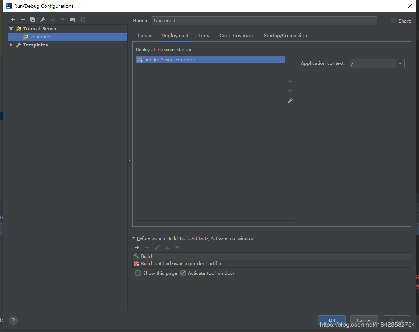Remove selected deployment with minus icon
This screenshot has width=419, height=332.
[x=290, y=71]
